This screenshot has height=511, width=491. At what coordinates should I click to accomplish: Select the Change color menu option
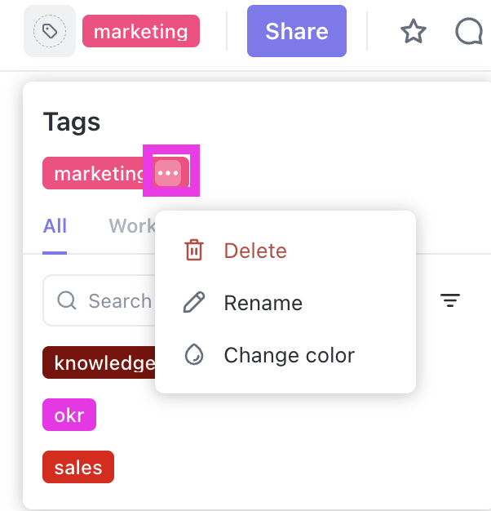(289, 355)
